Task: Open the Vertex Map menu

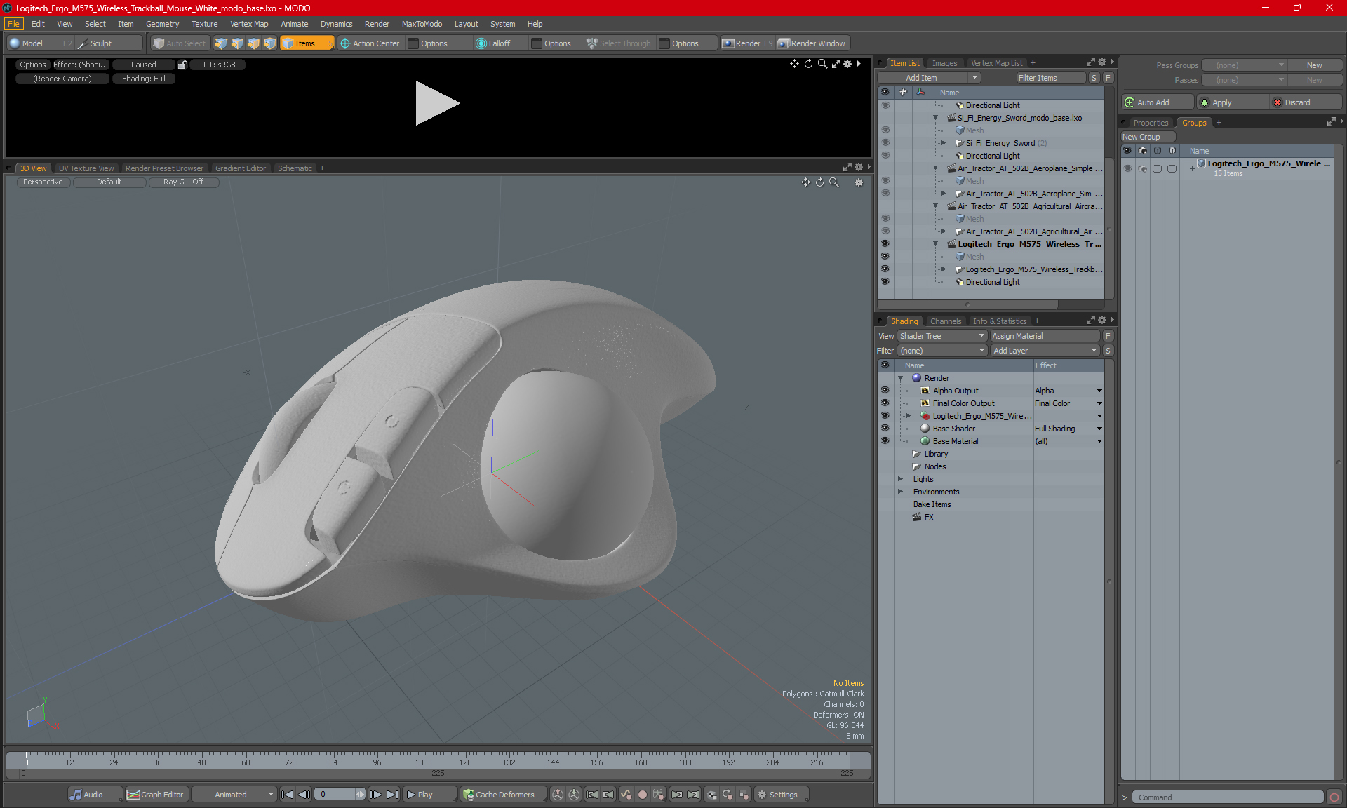Action: 249,24
